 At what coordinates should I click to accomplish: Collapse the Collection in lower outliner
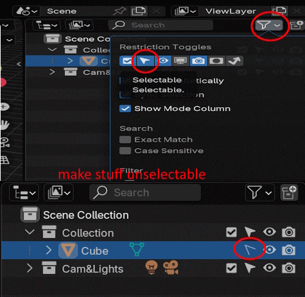30,232
